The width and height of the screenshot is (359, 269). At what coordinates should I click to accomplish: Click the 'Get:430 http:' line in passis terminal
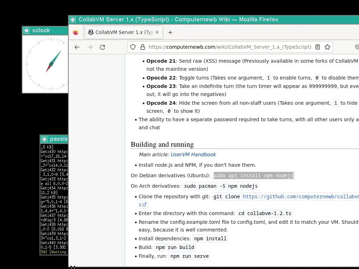click(54, 152)
